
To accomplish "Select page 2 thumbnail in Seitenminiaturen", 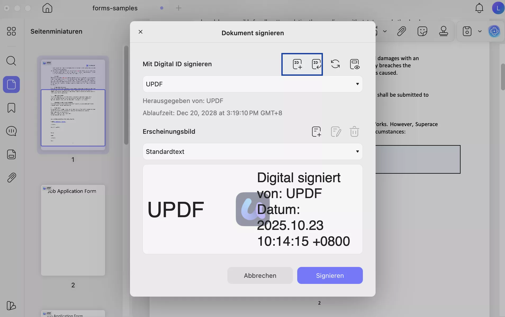I will click(x=73, y=230).
